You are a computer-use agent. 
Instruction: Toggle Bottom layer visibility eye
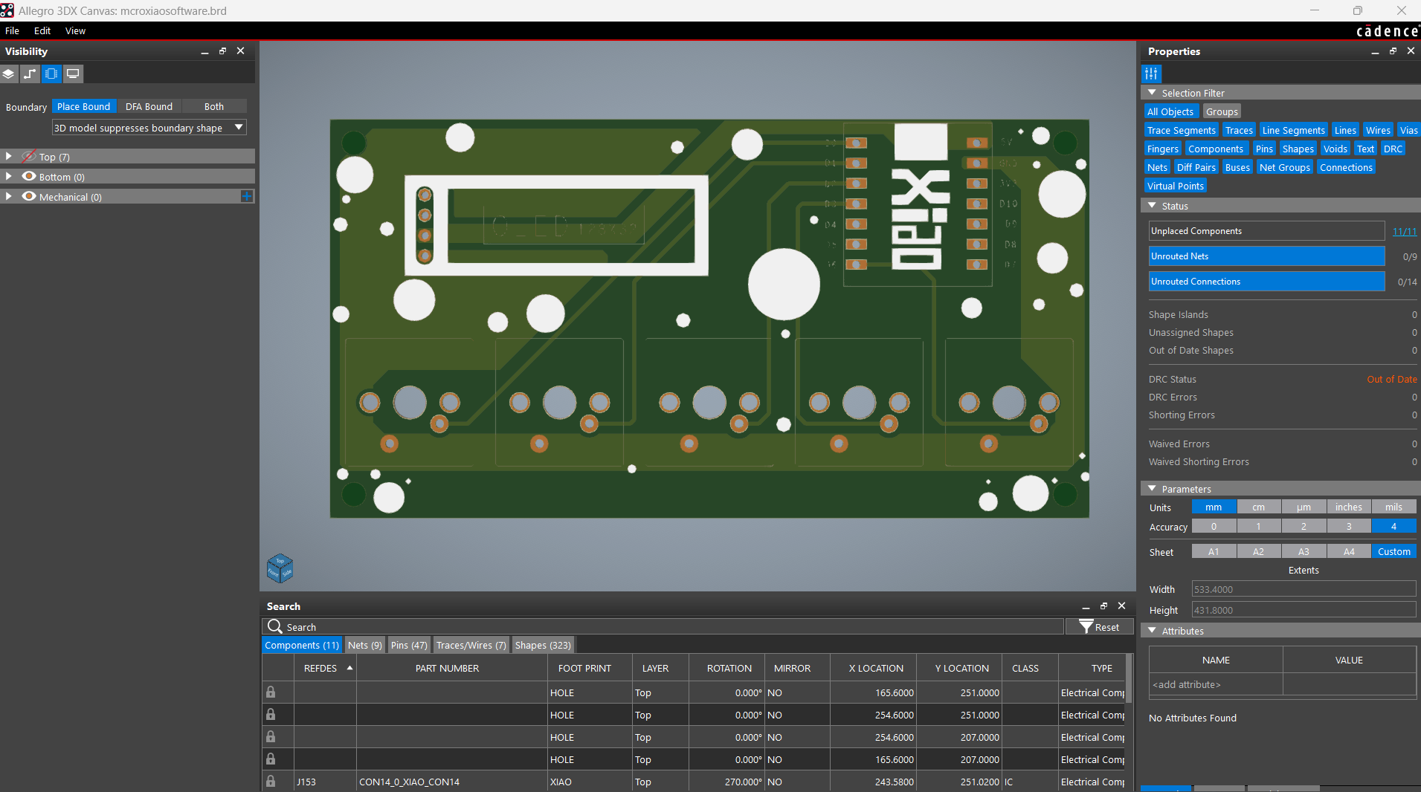point(29,176)
